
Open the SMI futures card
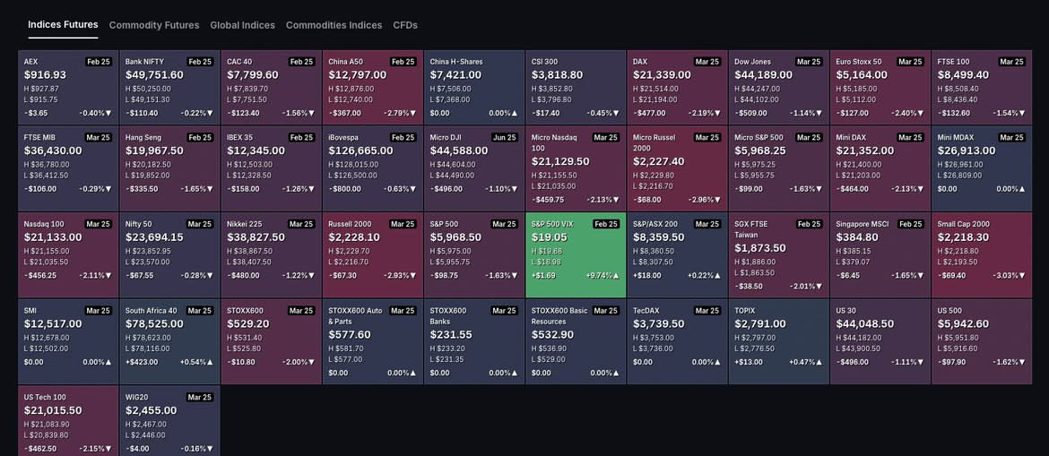click(x=68, y=341)
